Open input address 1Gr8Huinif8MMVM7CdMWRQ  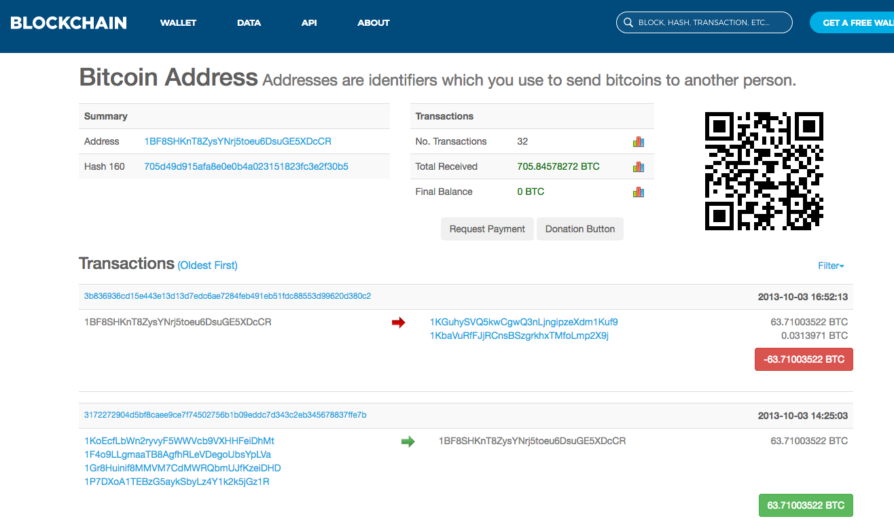pos(183,468)
